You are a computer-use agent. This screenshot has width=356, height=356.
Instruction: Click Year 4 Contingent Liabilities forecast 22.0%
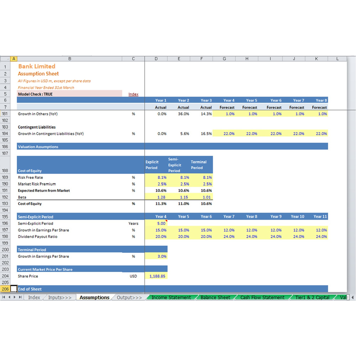(x=224, y=134)
